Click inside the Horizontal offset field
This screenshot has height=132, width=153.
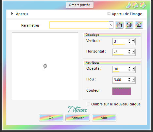(120, 52)
